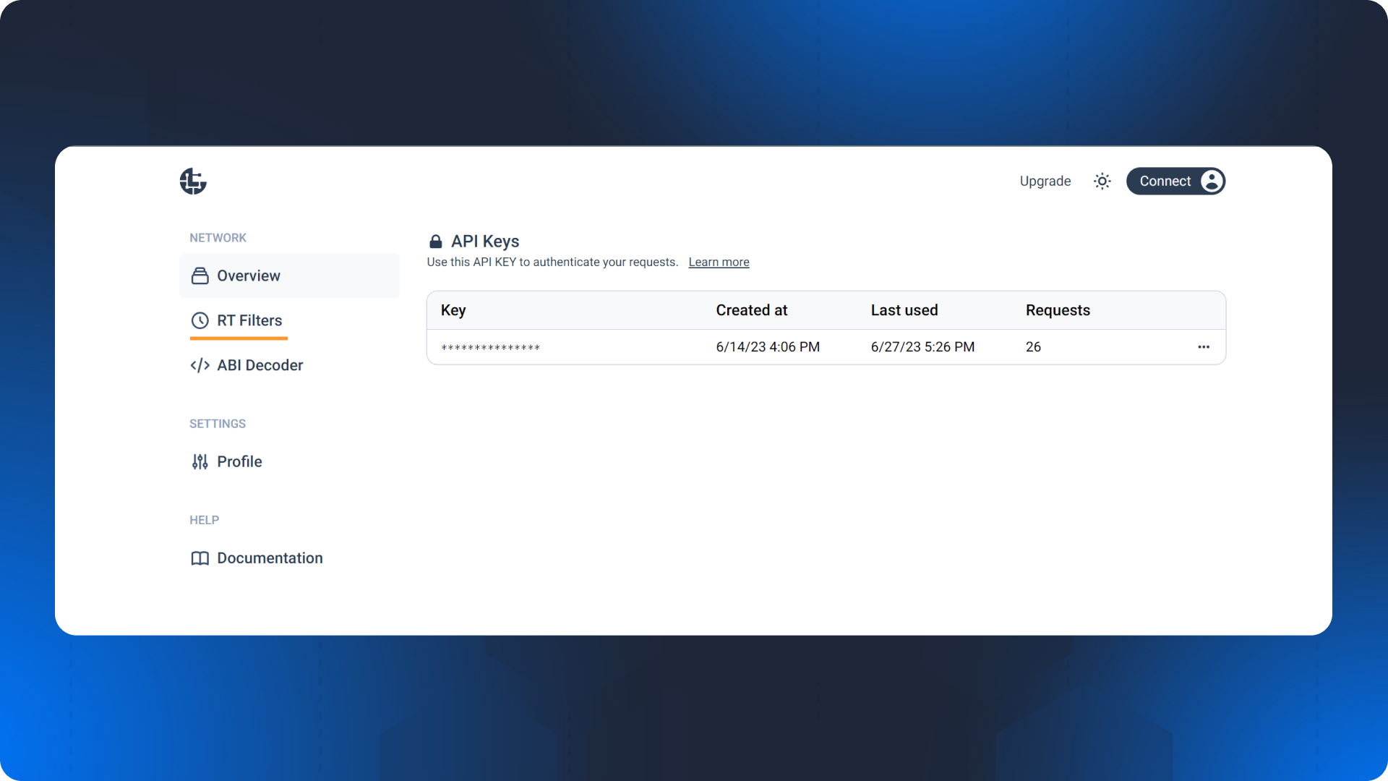Click the Created at column header
The width and height of the screenshot is (1388, 781).
pyautogui.click(x=751, y=310)
